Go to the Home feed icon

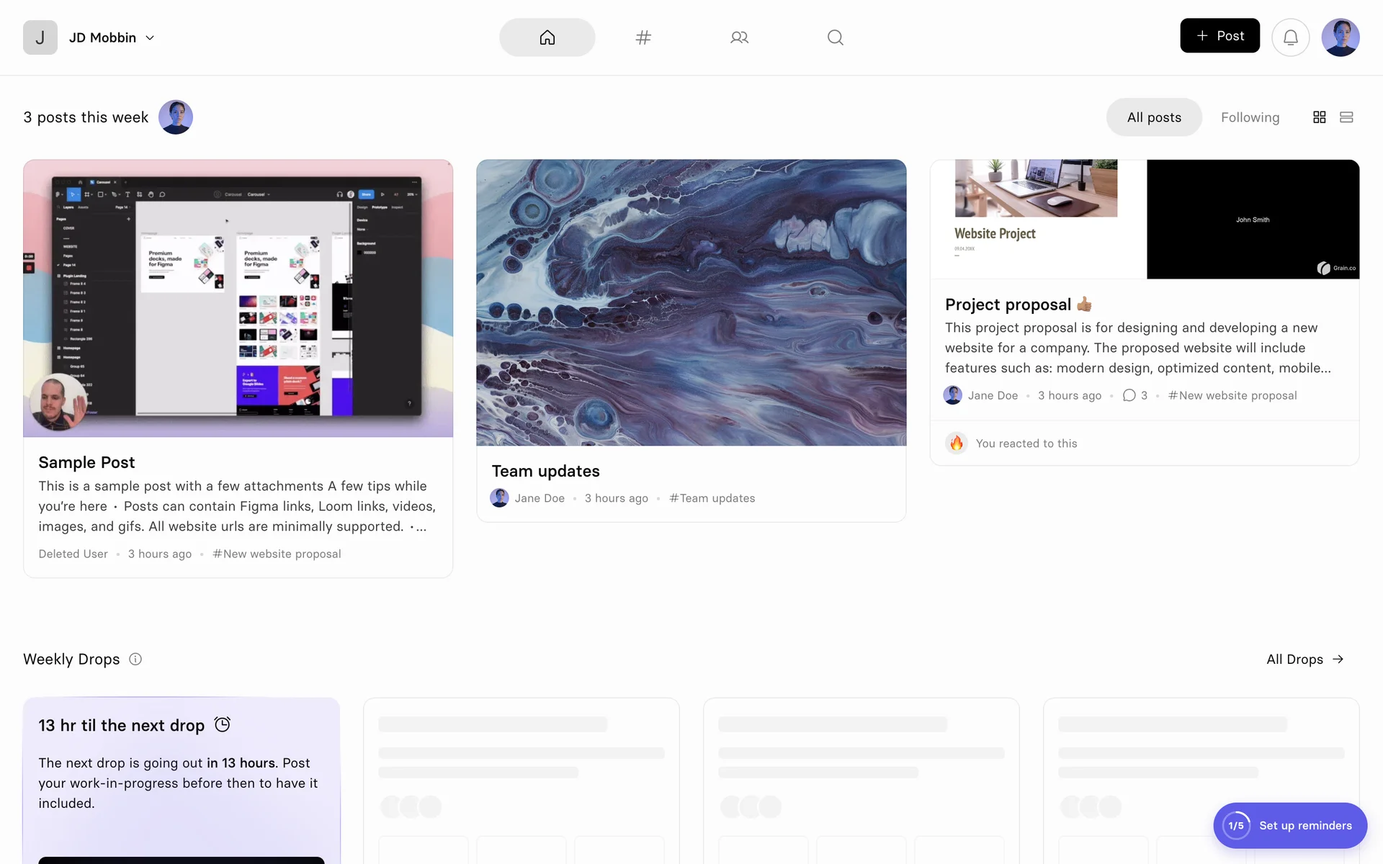click(547, 37)
